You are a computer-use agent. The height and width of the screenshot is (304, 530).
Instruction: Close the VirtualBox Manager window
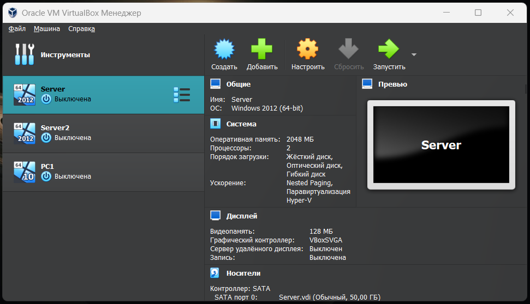(510, 13)
